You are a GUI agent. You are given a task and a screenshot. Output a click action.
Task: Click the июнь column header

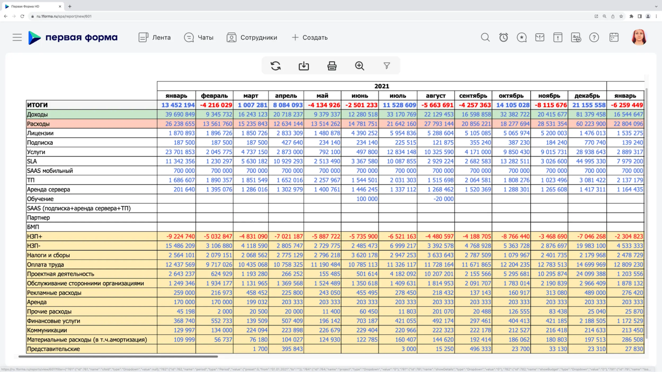pyautogui.click(x=360, y=95)
